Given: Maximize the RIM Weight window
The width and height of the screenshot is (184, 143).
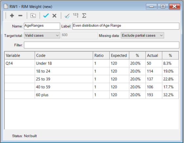Looking at the screenshot, I should coord(163,6).
